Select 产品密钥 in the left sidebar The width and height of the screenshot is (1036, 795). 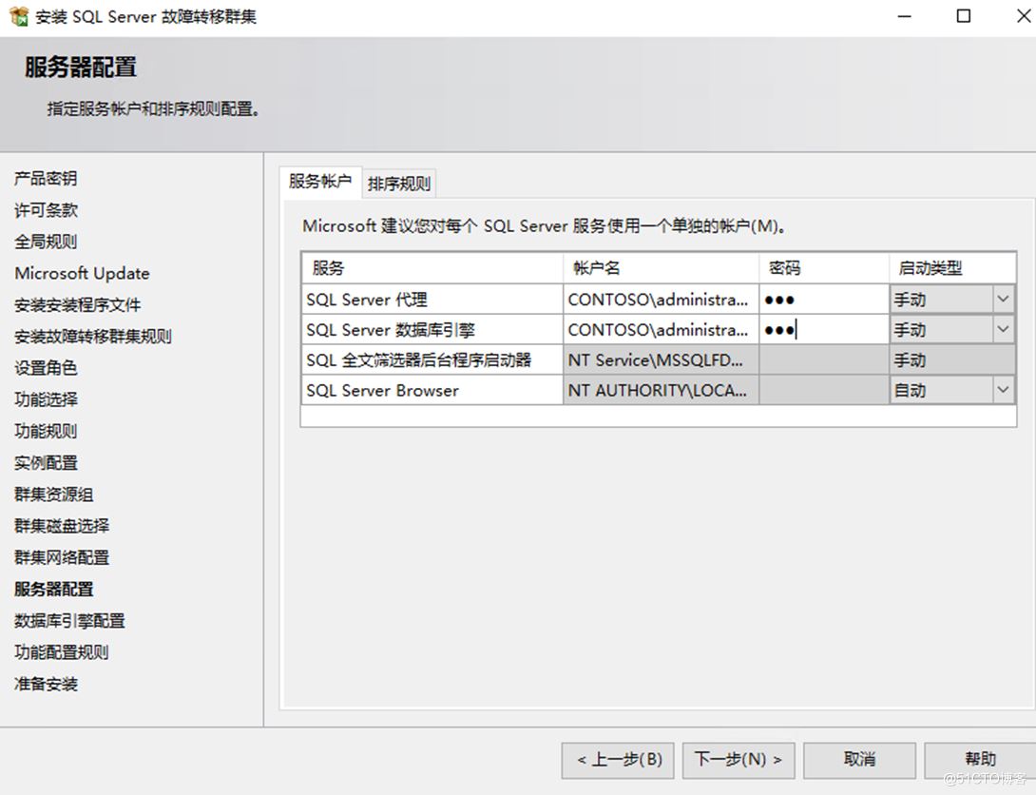pyautogui.click(x=42, y=178)
